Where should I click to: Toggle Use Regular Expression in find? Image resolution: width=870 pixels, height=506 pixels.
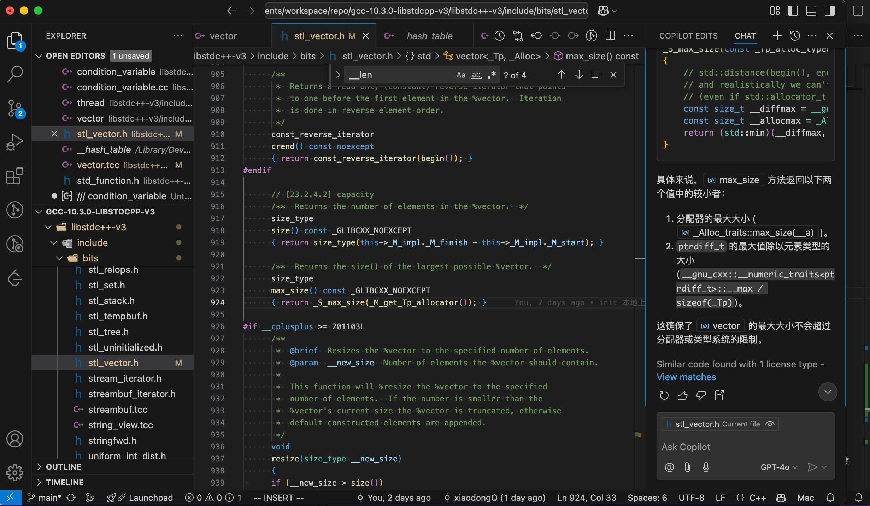click(492, 75)
